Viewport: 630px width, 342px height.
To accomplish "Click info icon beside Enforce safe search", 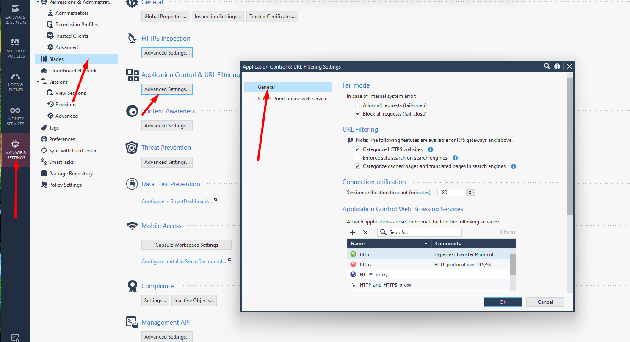I will click(x=455, y=158).
